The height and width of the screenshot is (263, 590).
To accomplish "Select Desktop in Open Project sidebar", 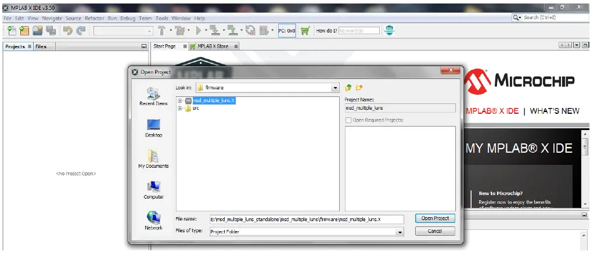I will click(153, 128).
